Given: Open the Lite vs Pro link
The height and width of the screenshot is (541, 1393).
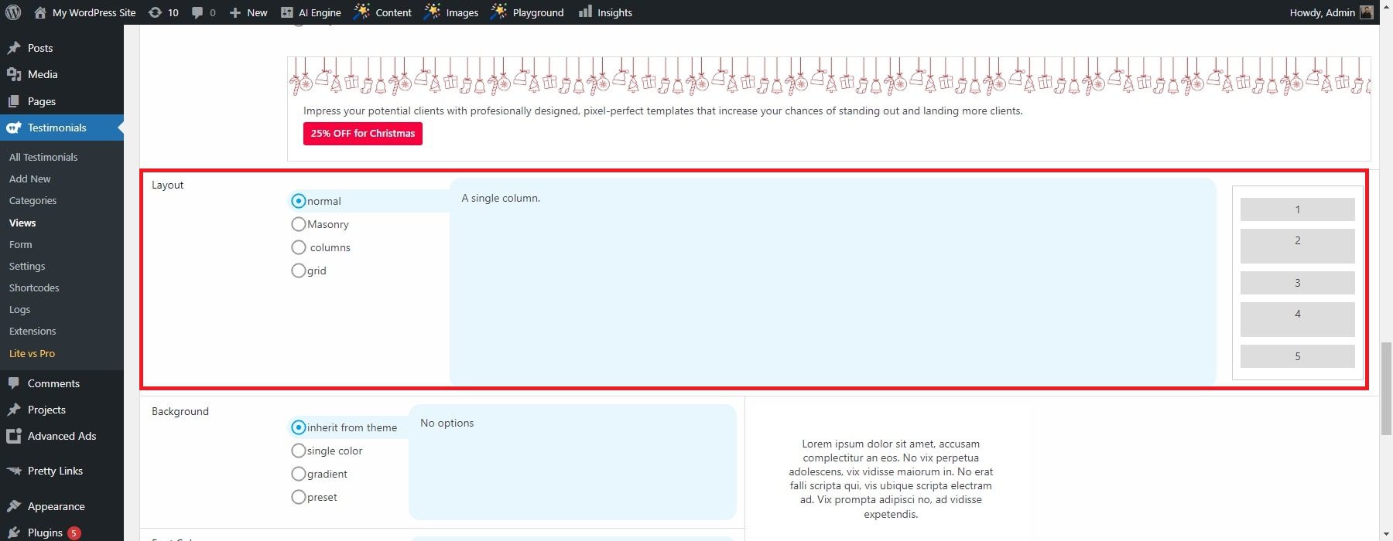Looking at the screenshot, I should click(x=32, y=353).
